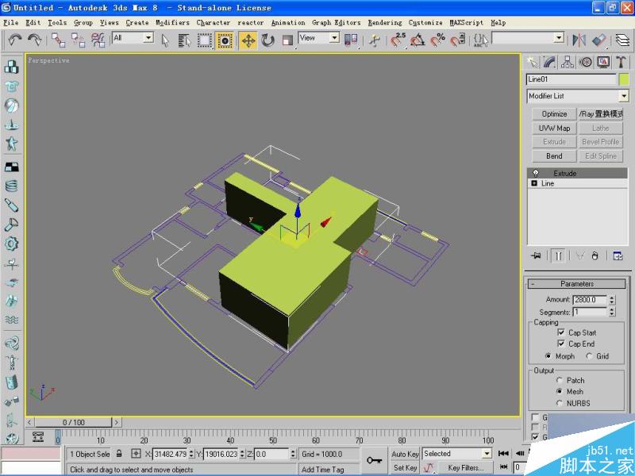Select the Move tool in toolbar
The image size is (635, 476).
[x=248, y=40]
